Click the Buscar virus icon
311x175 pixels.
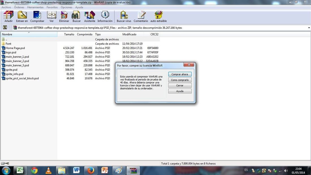click(124, 17)
